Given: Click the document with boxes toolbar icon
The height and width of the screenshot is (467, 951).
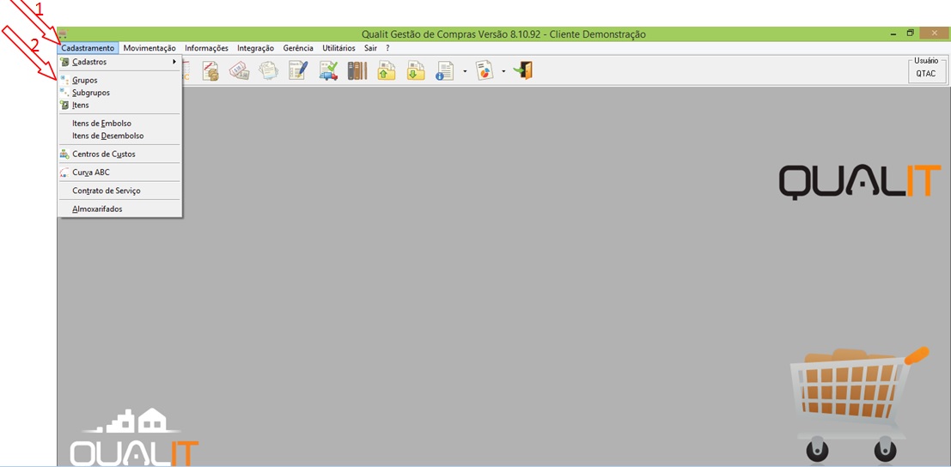Looking at the screenshot, I should point(210,71).
